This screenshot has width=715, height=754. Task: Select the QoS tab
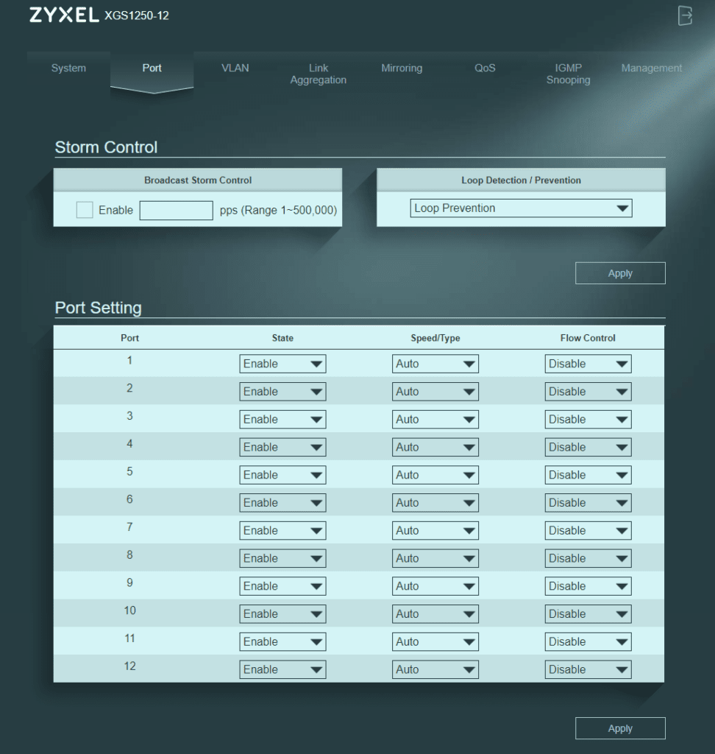(485, 68)
